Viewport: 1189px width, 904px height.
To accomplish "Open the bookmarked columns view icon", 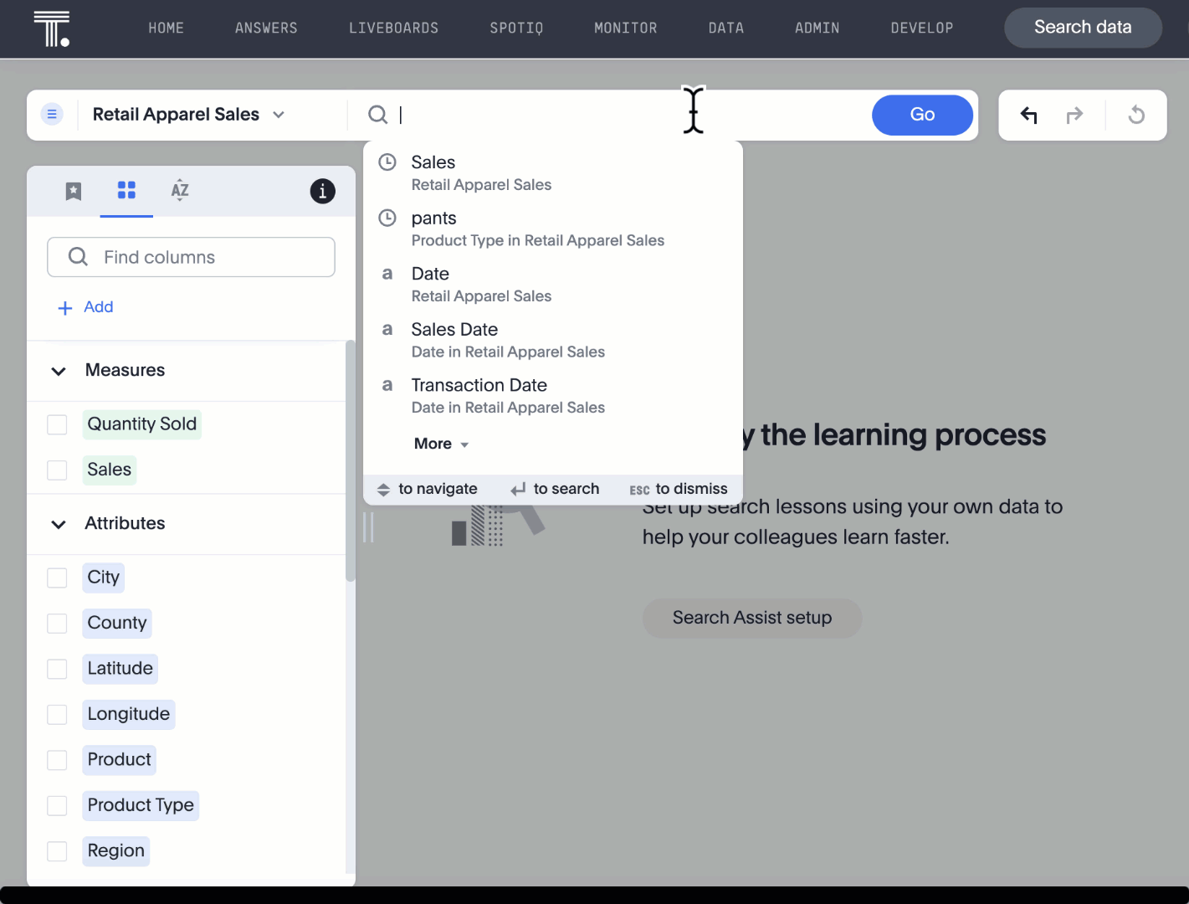I will point(74,191).
